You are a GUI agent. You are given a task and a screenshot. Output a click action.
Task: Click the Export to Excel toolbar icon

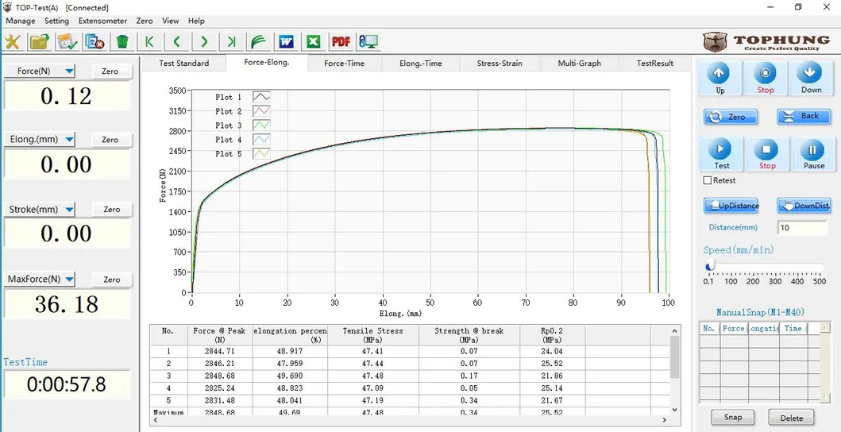314,41
